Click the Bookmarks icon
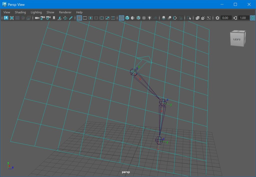256x177 pixels. pos(54,18)
